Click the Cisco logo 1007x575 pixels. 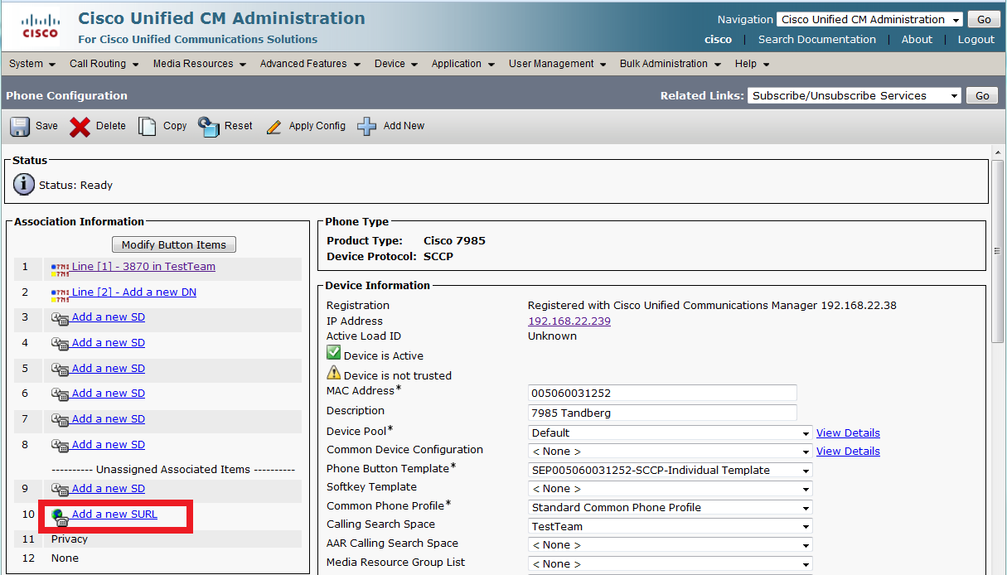pyautogui.click(x=40, y=26)
